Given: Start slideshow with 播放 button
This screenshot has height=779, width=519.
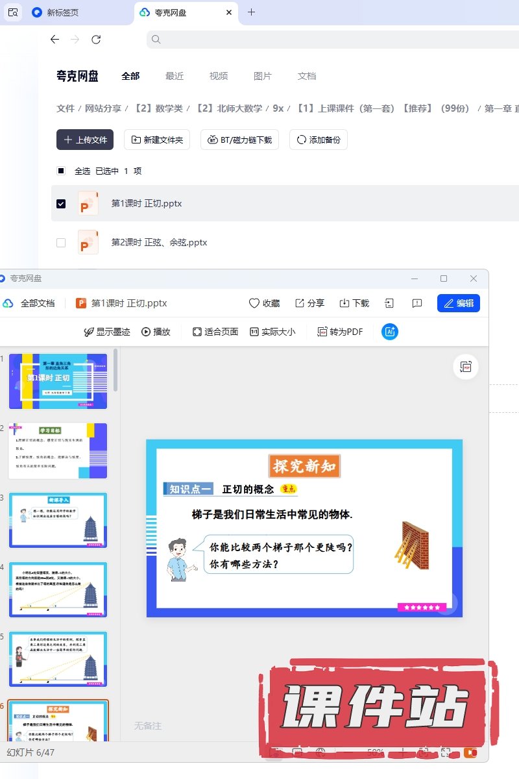Looking at the screenshot, I should (156, 332).
